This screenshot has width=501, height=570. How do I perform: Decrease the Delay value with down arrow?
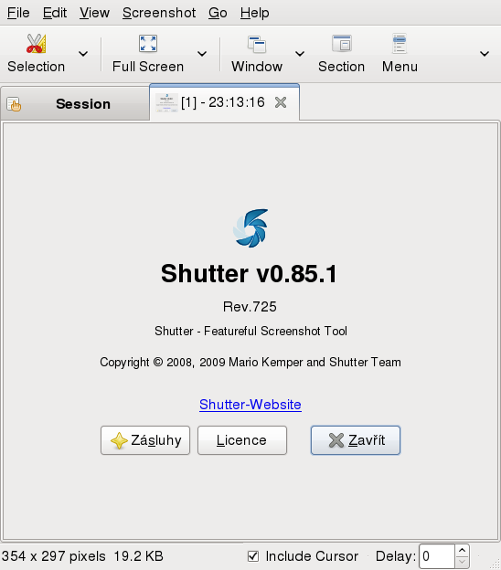pos(462,563)
